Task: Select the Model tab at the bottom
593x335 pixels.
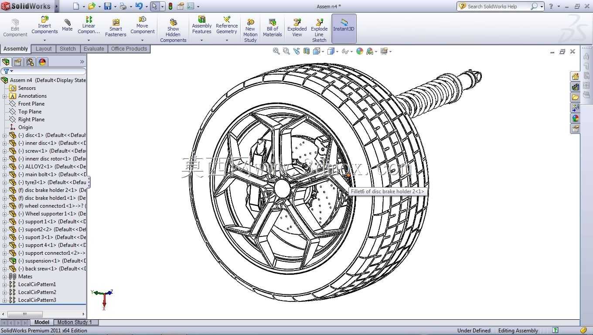Action: pyautogui.click(x=42, y=322)
